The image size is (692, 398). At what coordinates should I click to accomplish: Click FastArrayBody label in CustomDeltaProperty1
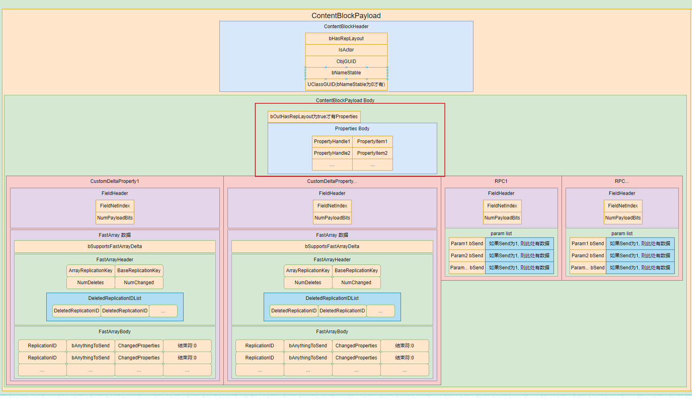pos(115,332)
